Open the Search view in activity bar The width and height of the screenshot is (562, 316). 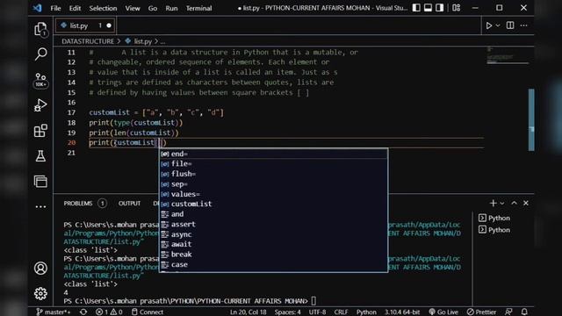[40, 54]
